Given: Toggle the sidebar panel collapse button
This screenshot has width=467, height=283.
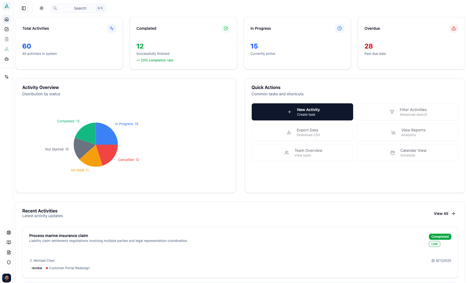Looking at the screenshot, I should pyautogui.click(x=24, y=8).
